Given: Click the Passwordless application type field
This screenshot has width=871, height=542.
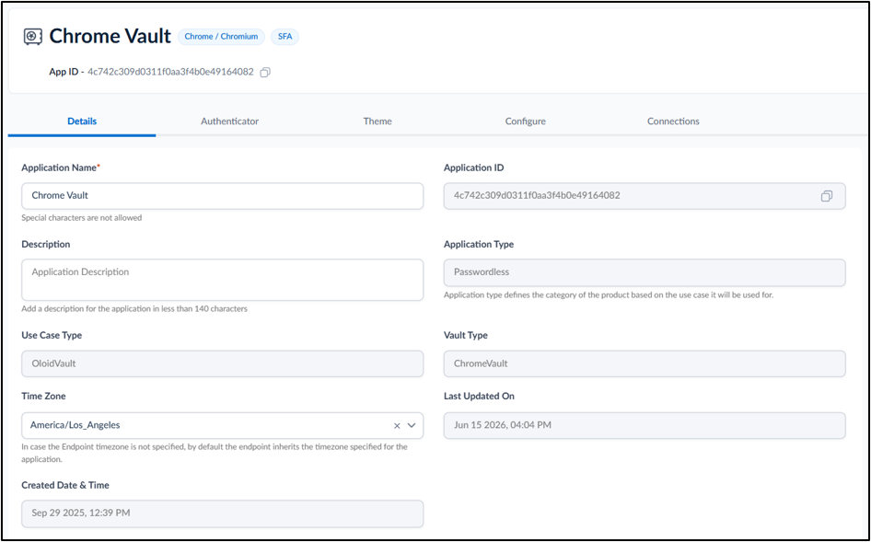Looking at the screenshot, I should (x=645, y=272).
